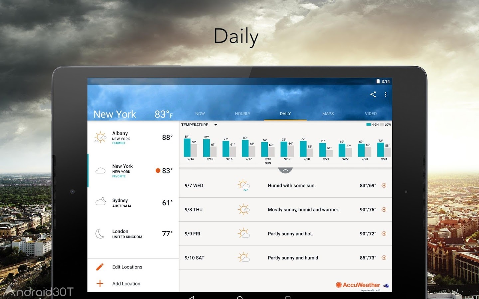Click 'Mostly sunny, humid and warmer.' text
Image resolution: width=479 pixels, height=299 pixels.
pyautogui.click(x=303, y=210)
